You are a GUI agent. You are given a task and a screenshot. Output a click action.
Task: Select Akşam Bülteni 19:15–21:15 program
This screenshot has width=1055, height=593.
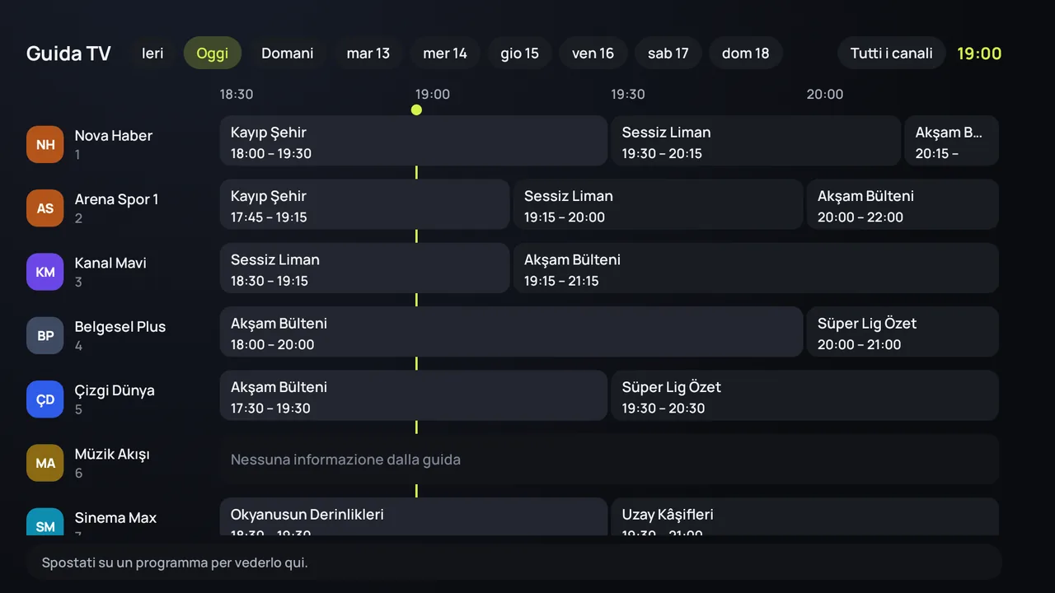point(756,268)
